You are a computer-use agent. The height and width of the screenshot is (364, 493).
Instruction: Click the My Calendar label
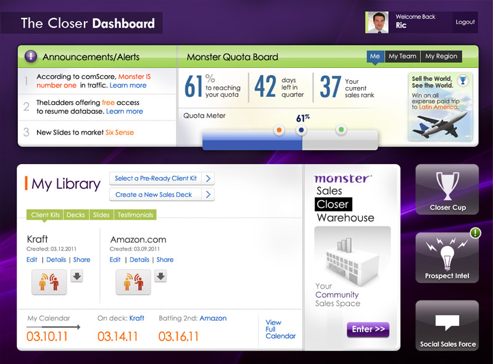click(49, 318)
